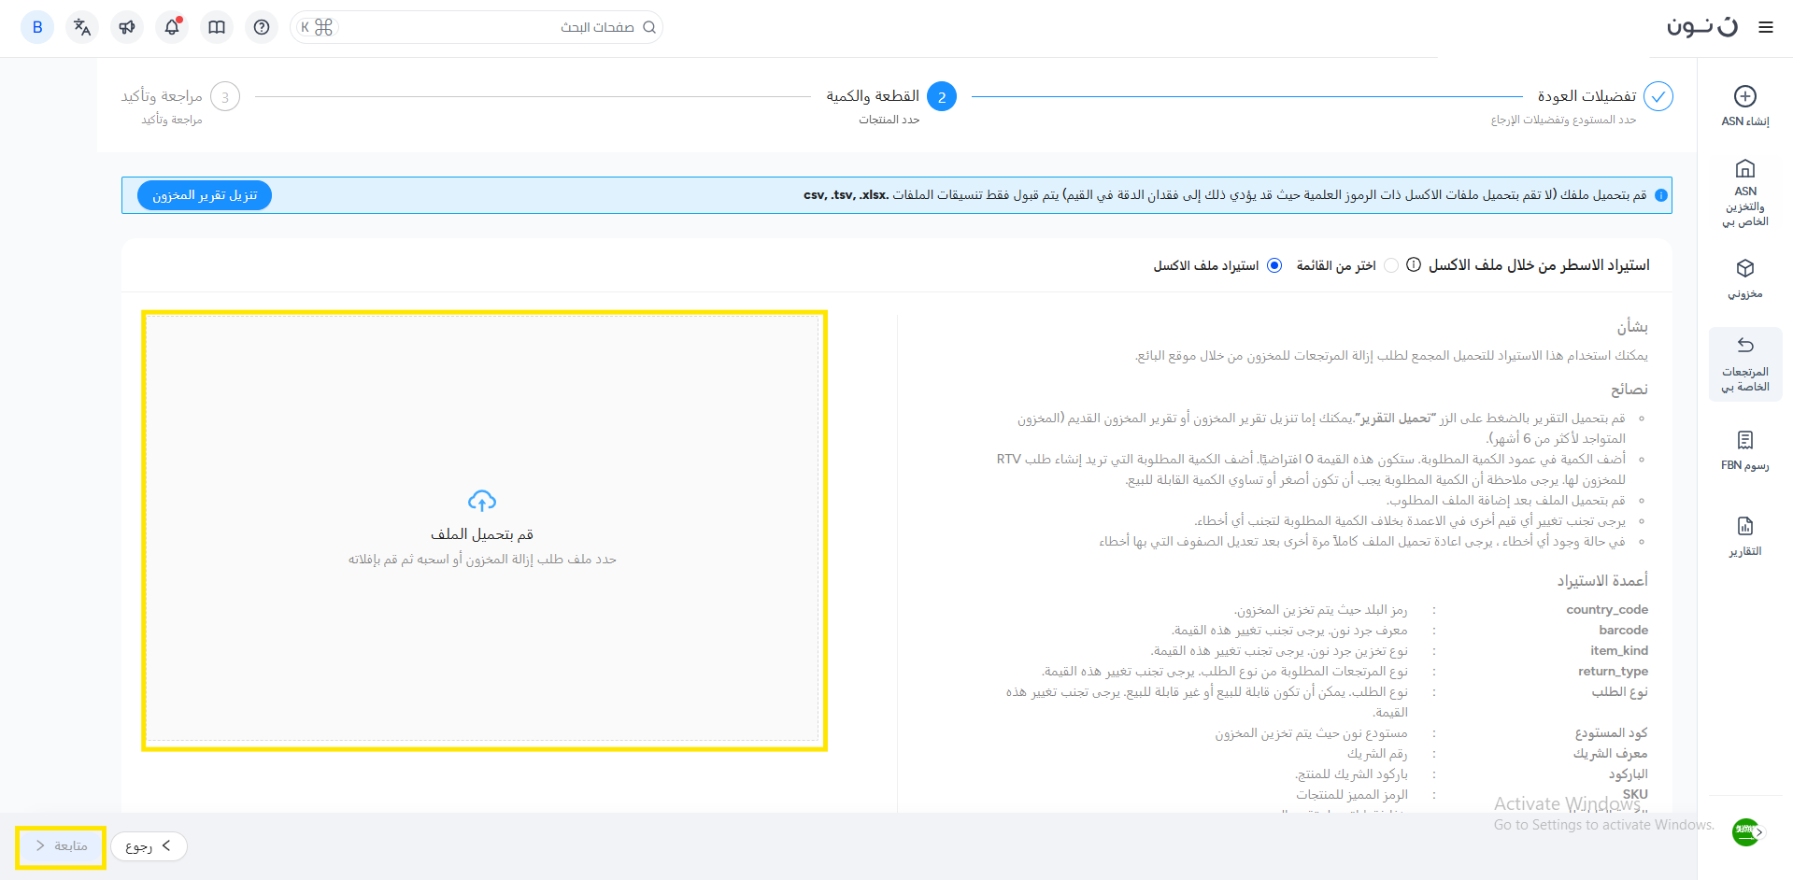Open the notifications bell
Screen dimensions: 1793x880
point(172,27)
